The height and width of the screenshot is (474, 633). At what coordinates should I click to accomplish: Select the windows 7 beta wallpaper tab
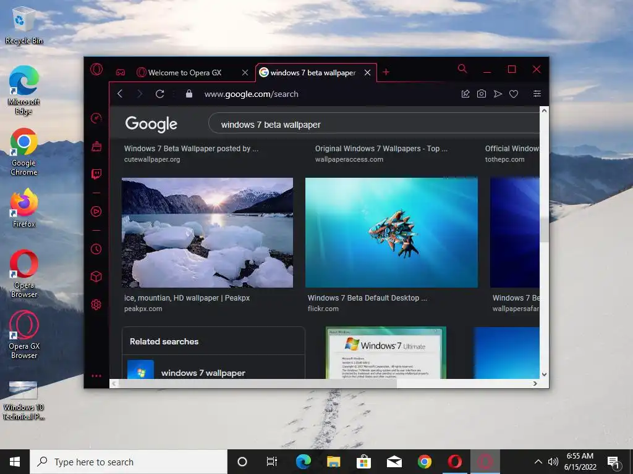pos(313,73)
